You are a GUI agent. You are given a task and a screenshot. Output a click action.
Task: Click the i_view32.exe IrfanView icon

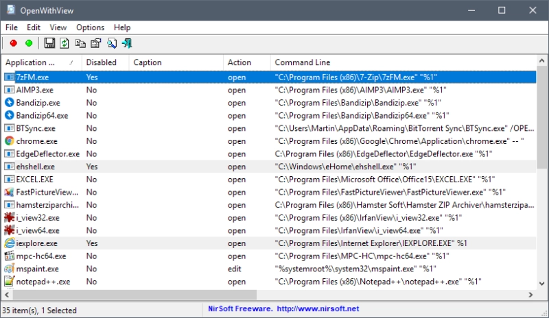coord(10,218)
